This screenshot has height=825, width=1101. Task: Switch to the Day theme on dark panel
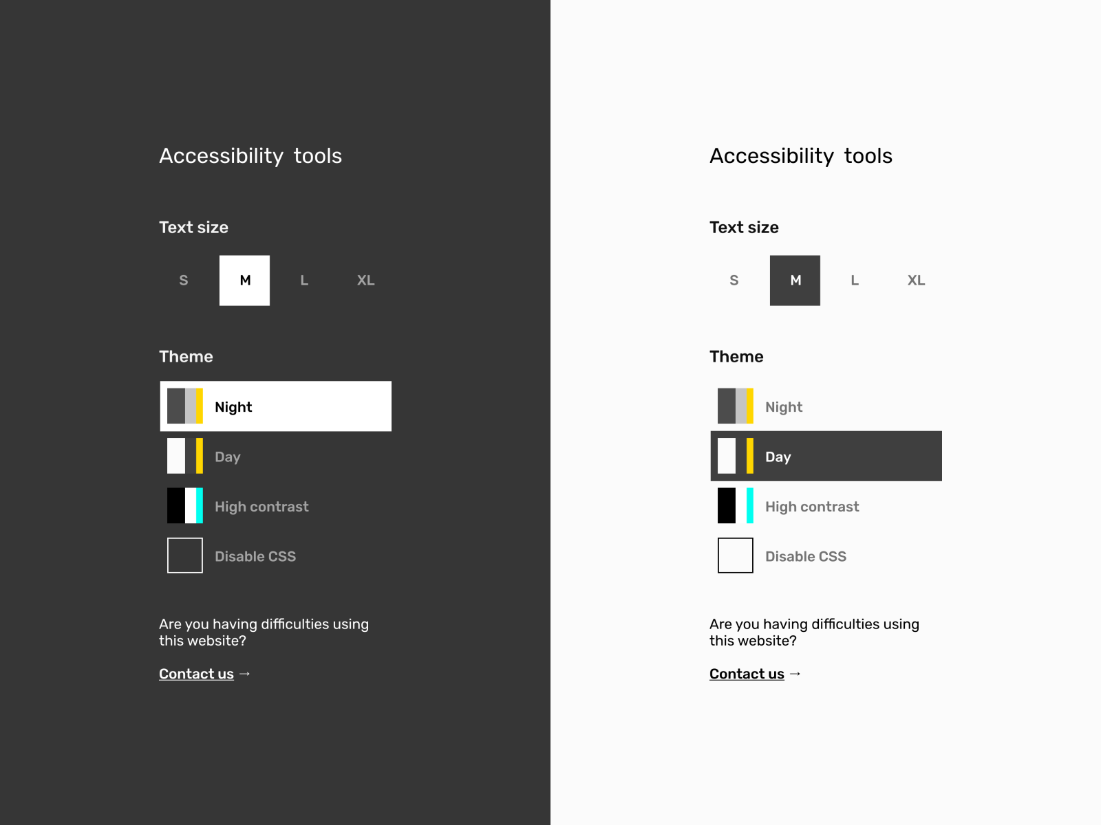tap(227, 456)
